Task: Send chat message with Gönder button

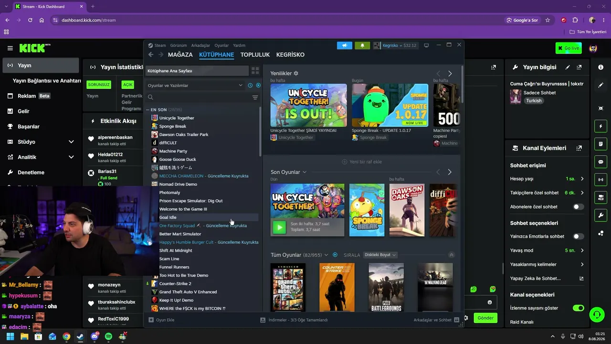Action: [x=485, y=318]
